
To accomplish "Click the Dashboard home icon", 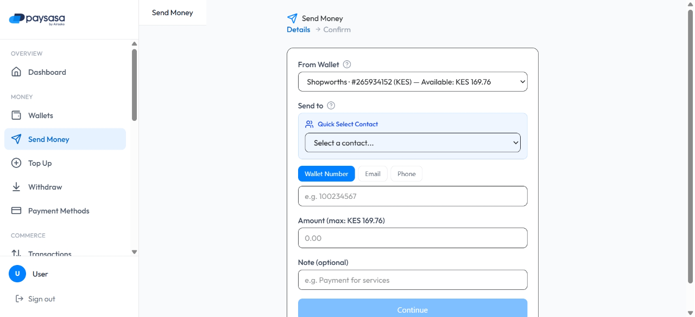I will [16, 72].
